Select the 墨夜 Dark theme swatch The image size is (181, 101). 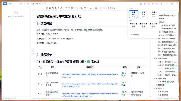[134, 26]
